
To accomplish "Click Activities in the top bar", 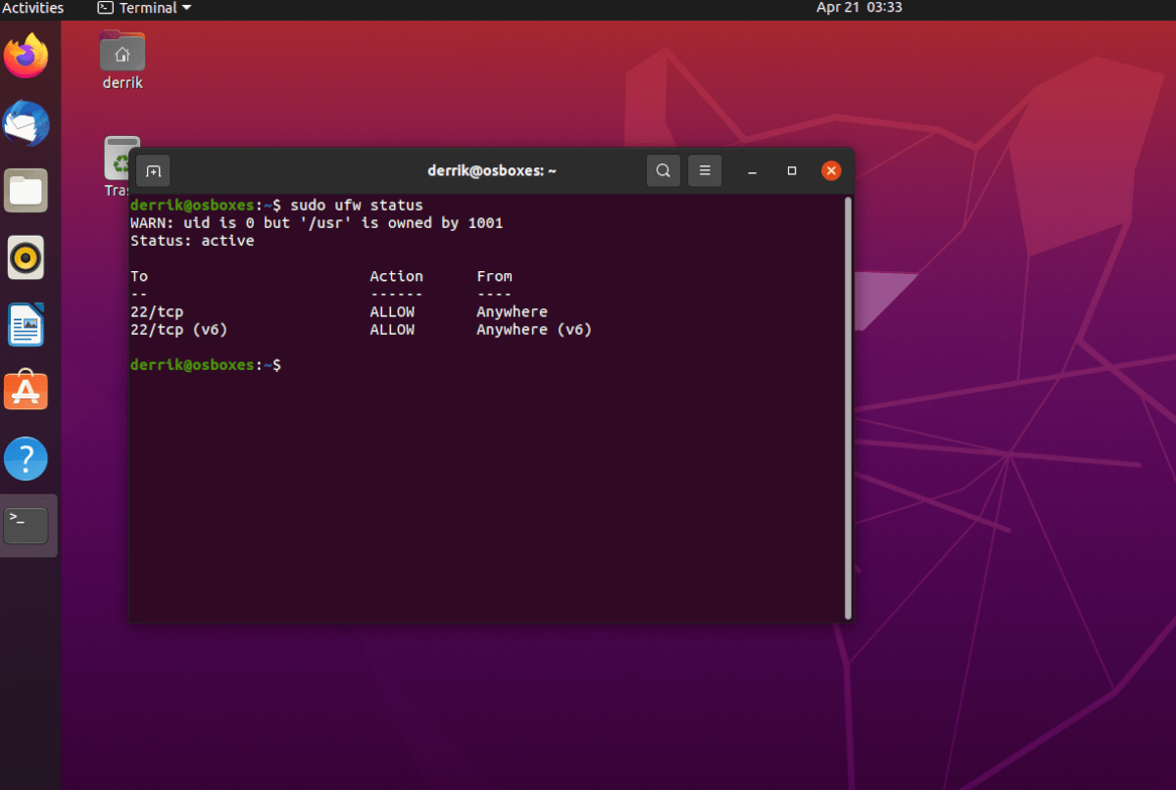I will (x=32, y=8).
